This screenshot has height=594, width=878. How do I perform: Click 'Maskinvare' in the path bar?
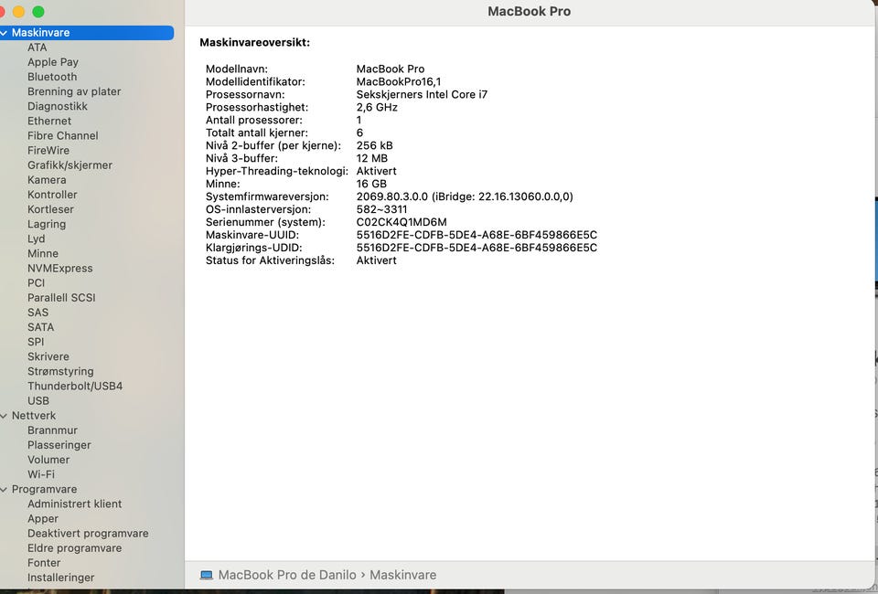pos(402,575)
